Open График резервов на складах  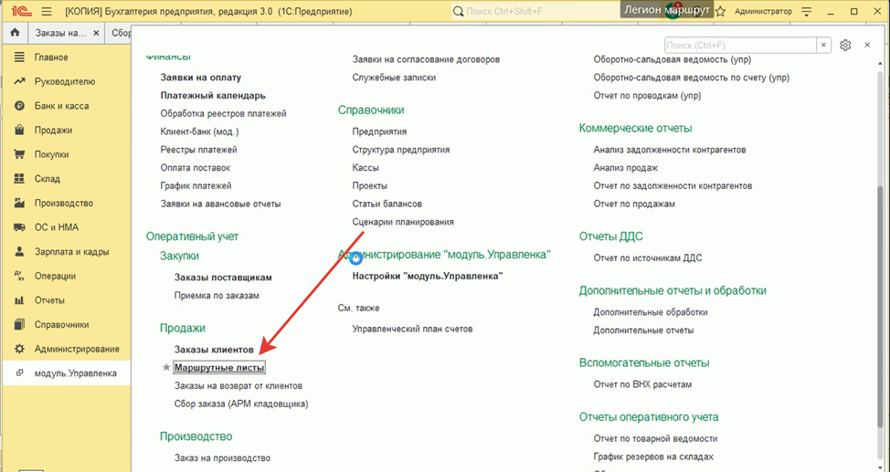tap(653, 456)
